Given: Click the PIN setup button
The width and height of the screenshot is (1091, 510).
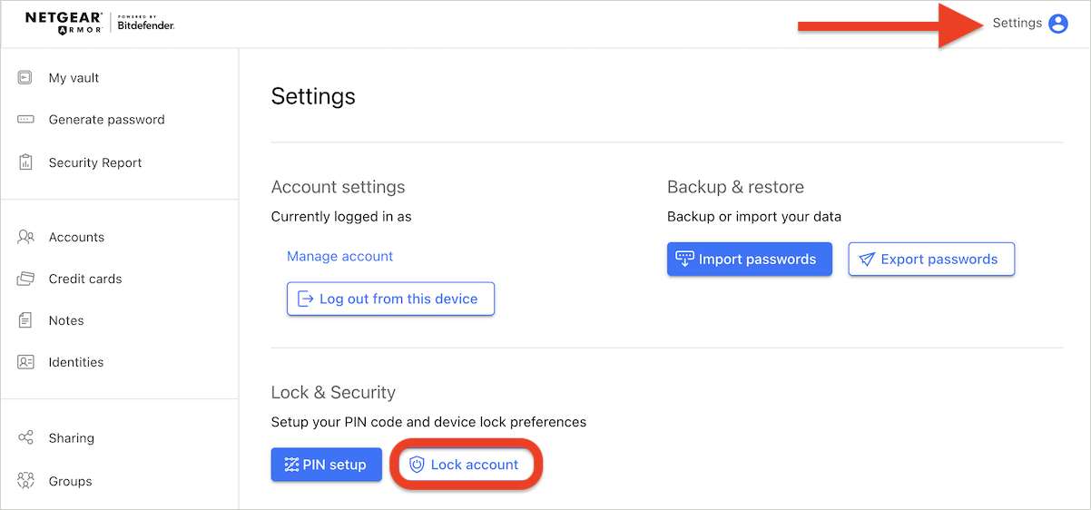Looking at the screenshot, I should tap(327, 465).
